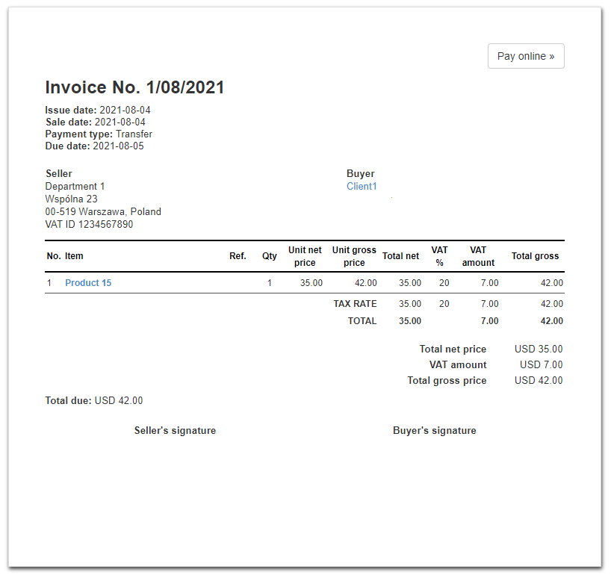Open the Product 15 item link
Viewport: 611px width, 578px height.
(88, 283)
